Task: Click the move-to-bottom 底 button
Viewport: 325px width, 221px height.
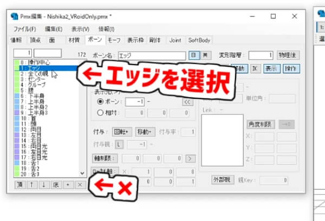Action: [x=56, y=185]
